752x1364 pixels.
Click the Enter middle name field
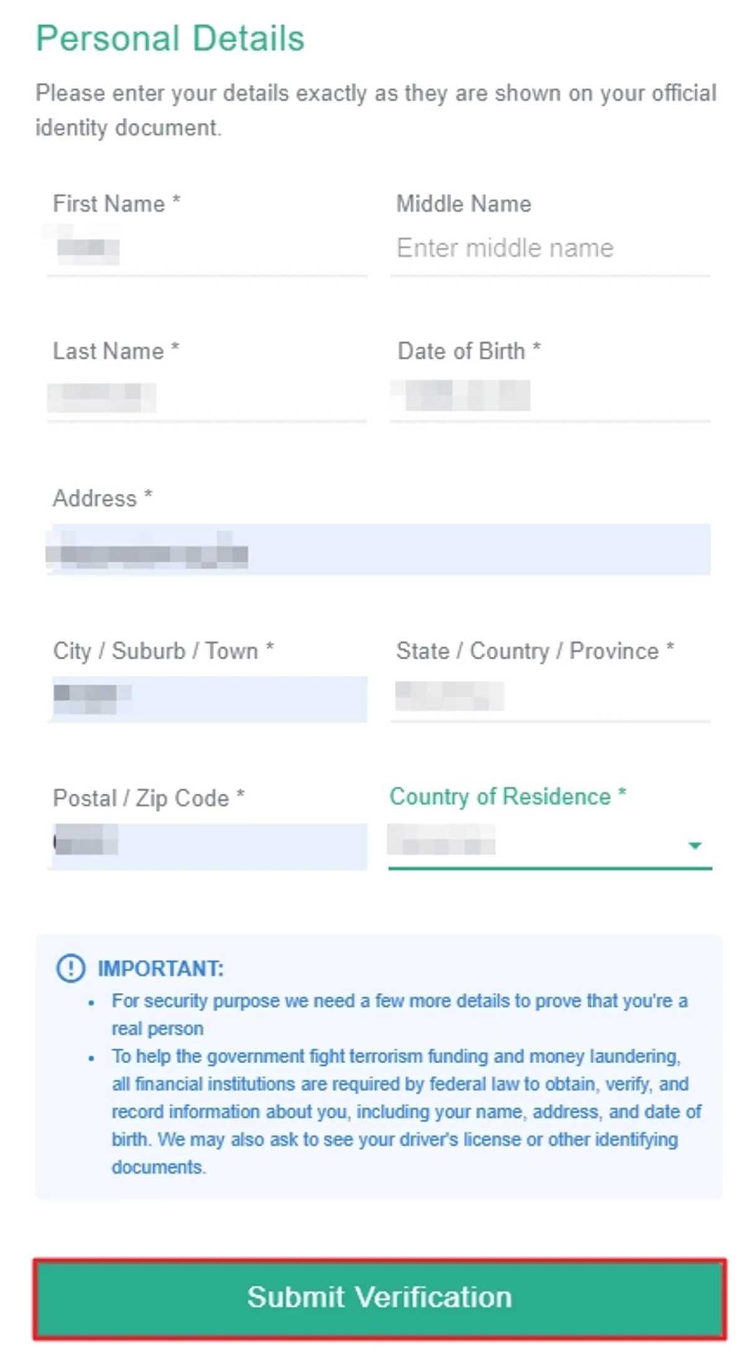click(x=550, y=249)
